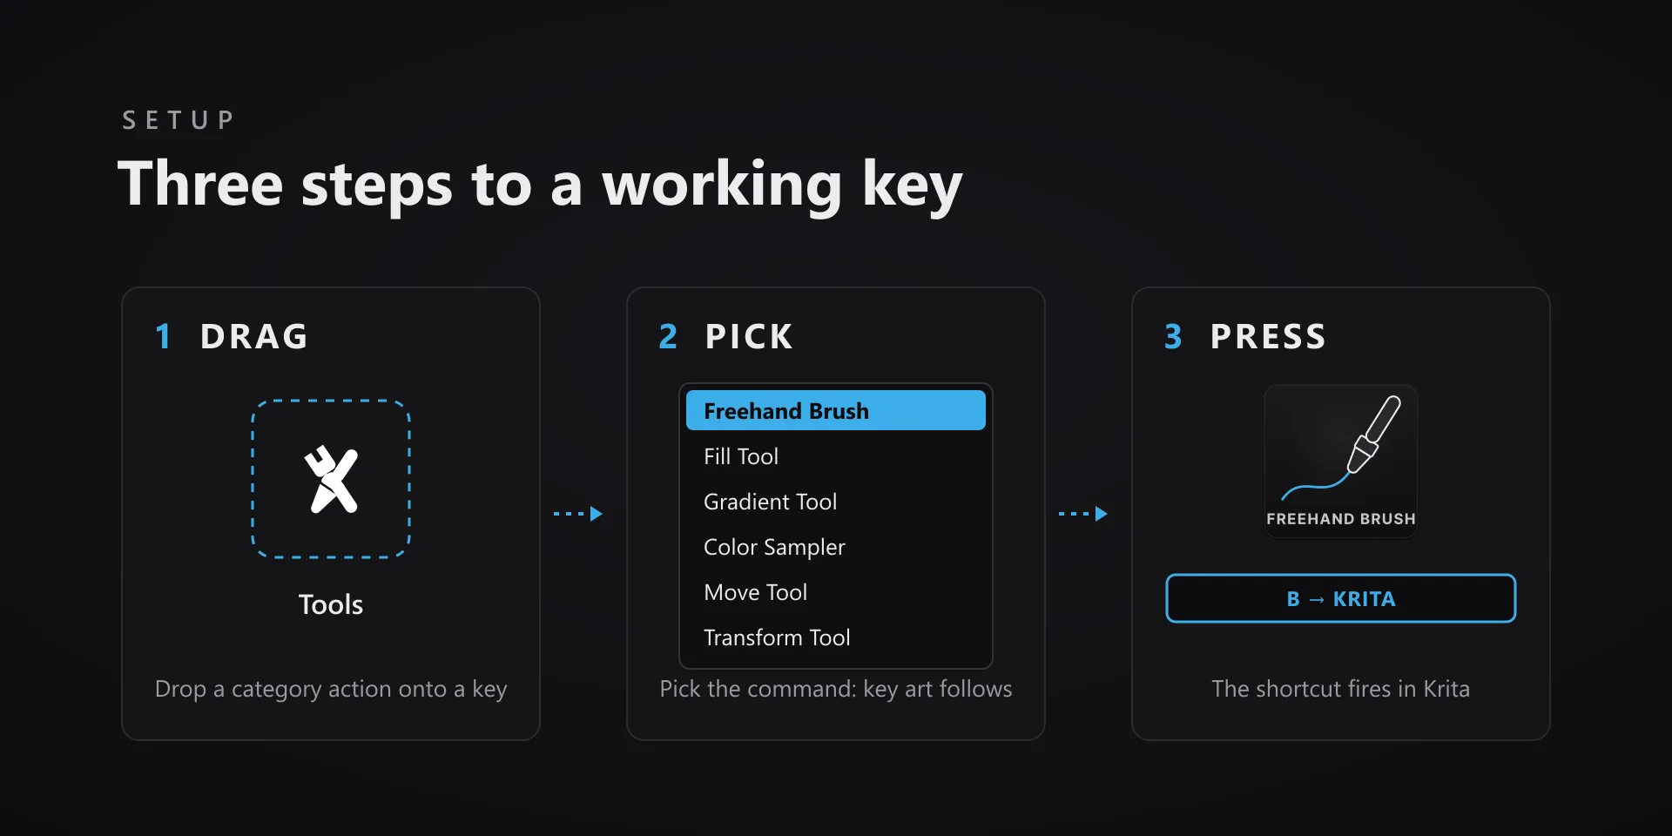Viewport: 1672px width, 836px height.
Task: Click the crossed tools icon in dashed box
Action: 331,479
